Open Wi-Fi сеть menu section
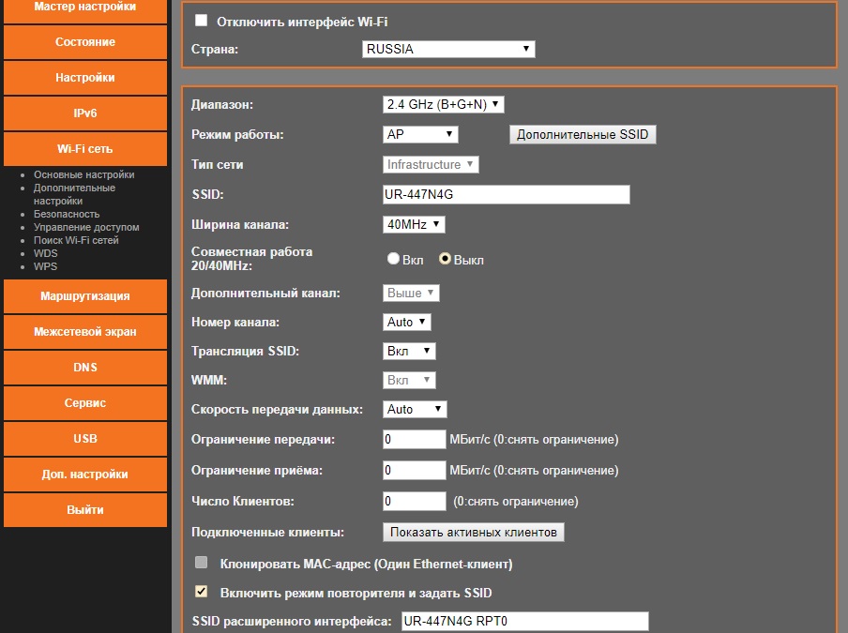 tap(85, 149)
